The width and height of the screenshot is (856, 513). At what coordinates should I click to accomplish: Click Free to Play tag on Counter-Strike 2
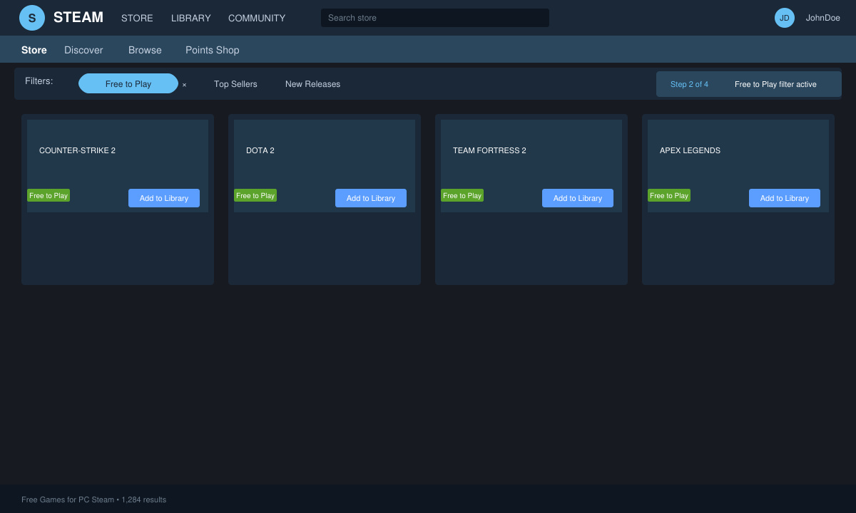point(49,195)
